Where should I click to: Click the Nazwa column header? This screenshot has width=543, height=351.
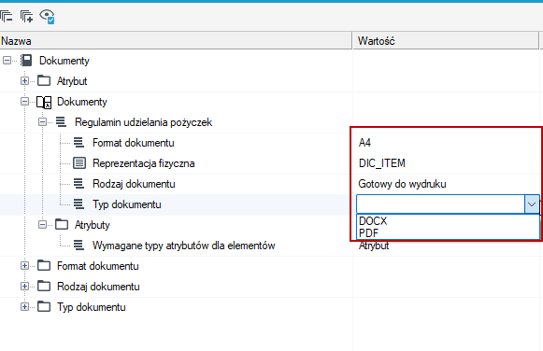pyautogui.click(x=176, y=41)
